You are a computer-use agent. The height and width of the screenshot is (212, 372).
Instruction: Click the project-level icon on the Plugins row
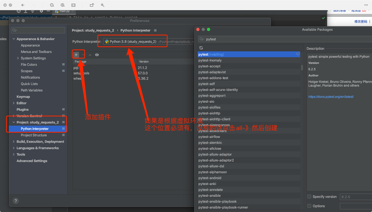click(64, 109)
